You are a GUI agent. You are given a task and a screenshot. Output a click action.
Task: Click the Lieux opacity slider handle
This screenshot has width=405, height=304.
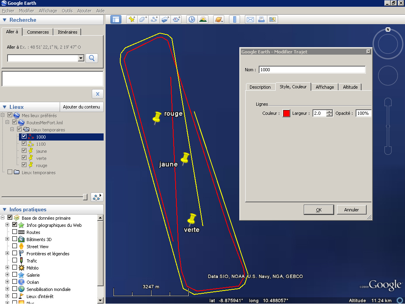[85, 197]
